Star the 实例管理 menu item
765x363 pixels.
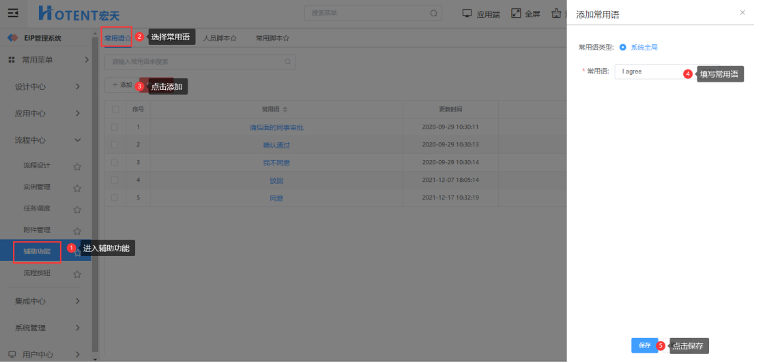77,188
